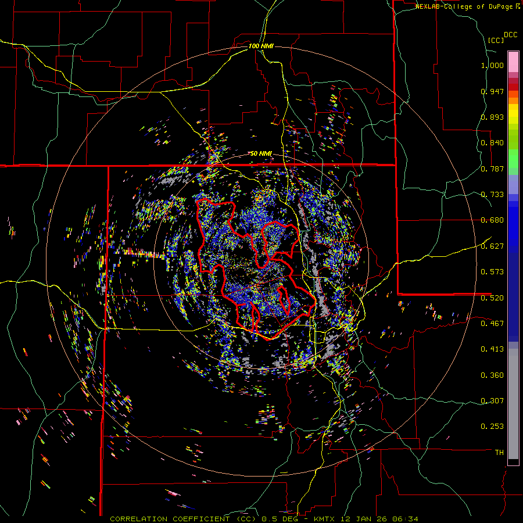The image size is (523, 523).
Task: Pick the pink top segment of the color bar
Action: click(513, 62)
